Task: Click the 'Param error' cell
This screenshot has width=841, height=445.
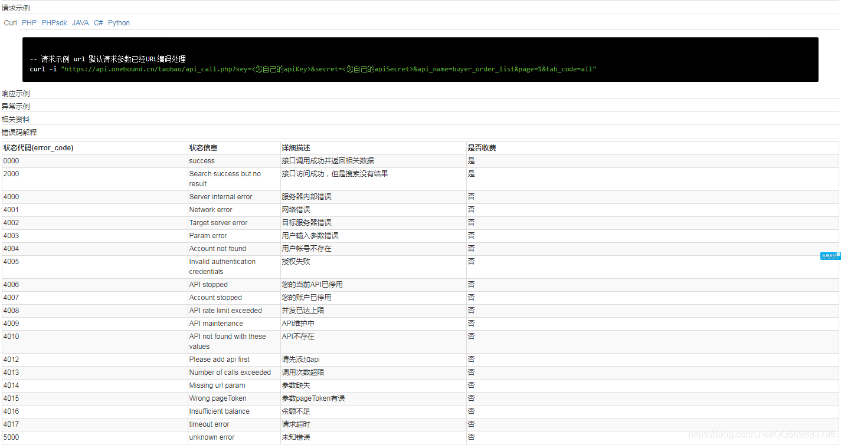Action: tap(234, 236)
